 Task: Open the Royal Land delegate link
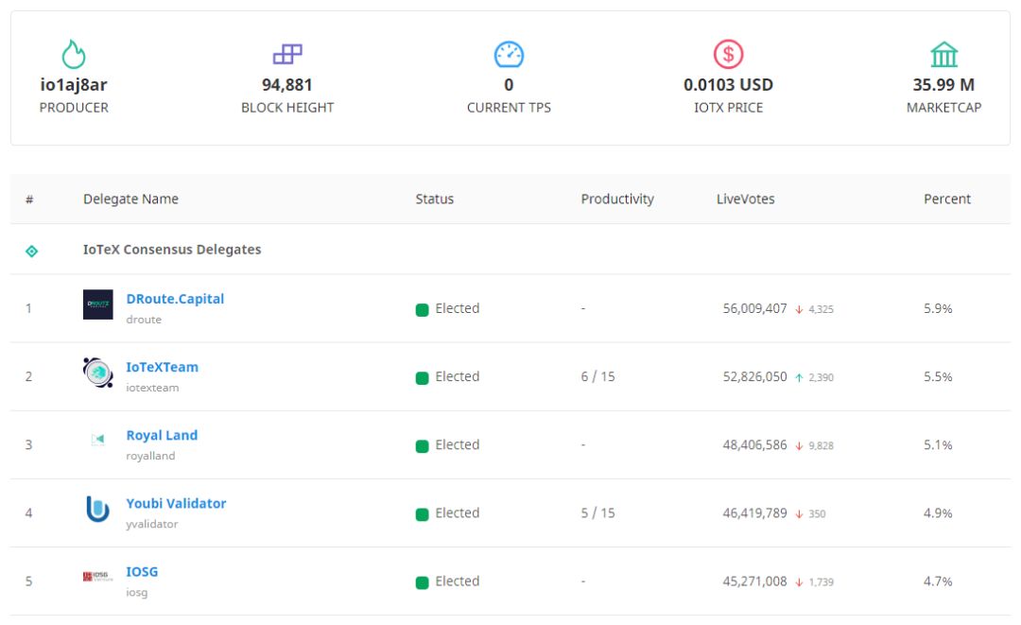pyautogui.click(x=163, y=436)
